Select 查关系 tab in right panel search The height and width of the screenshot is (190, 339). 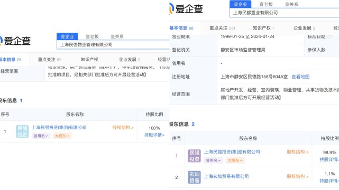pos(291,4)
